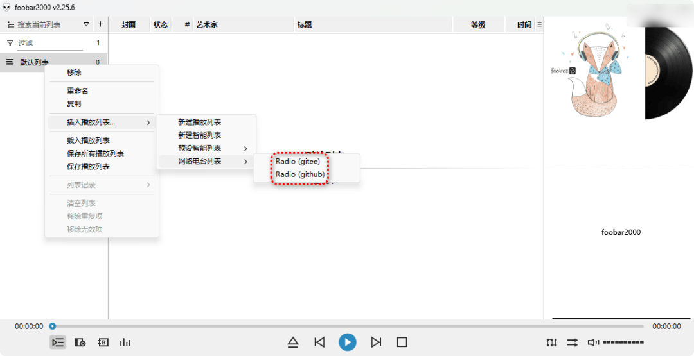This screenshot has height=356, width=694.
Task: Click the play button
Action: click(x=348, y=343)
